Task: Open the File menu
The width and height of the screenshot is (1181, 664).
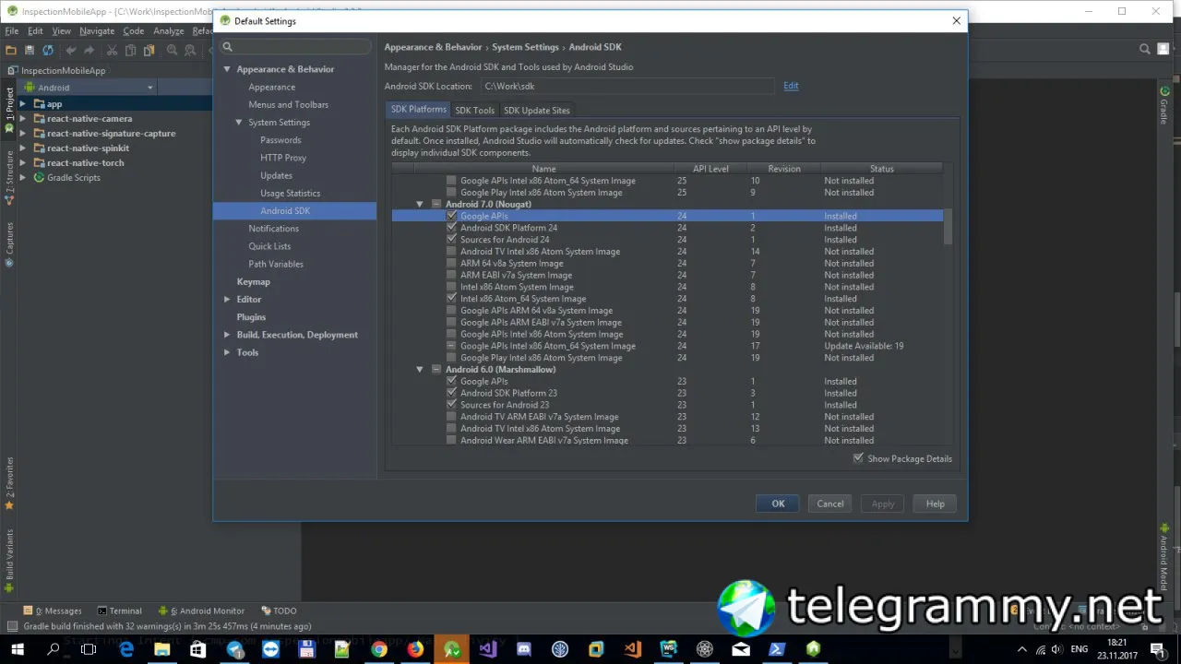Action: [12, 30]
